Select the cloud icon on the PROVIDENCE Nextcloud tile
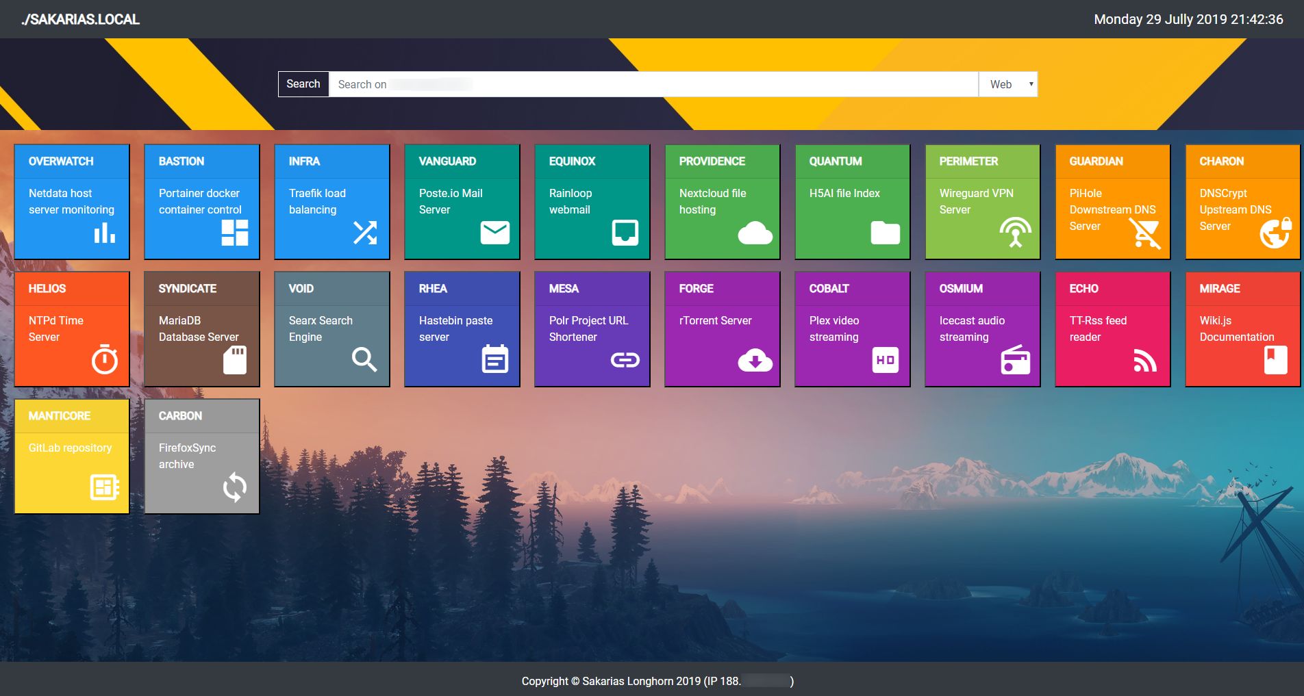Viewport: 1304px width, 696px height. pos(755,233)
